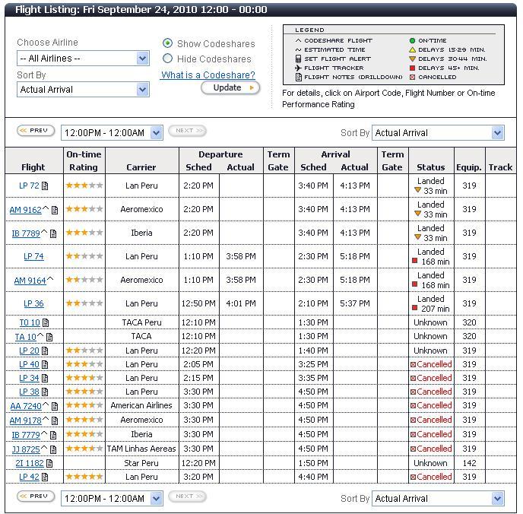Click flight notes icon for AA 7240
The image size is (523, 514).
click(x=55, y=406)
